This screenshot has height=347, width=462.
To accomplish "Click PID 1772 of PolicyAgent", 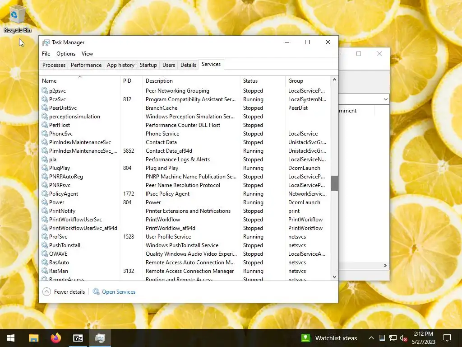I will (129, 193).
